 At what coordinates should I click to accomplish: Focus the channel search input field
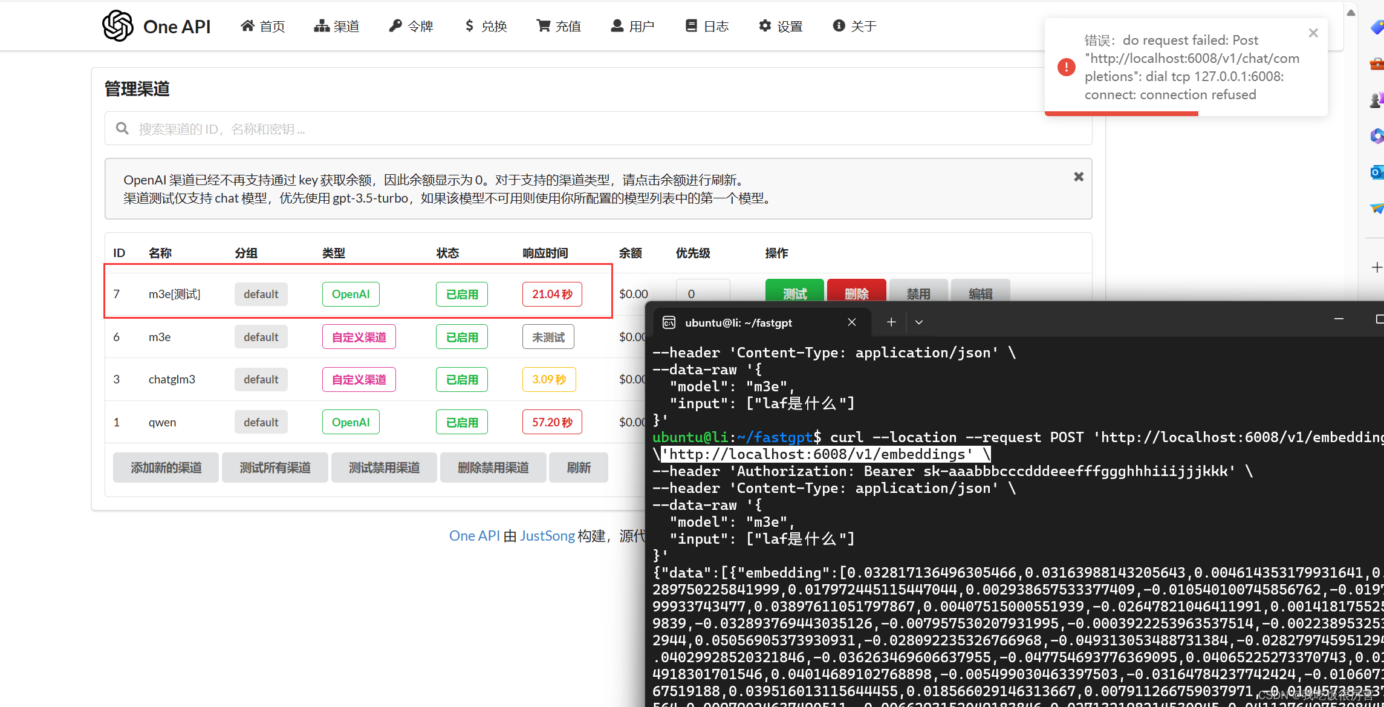tap(598, 129)
